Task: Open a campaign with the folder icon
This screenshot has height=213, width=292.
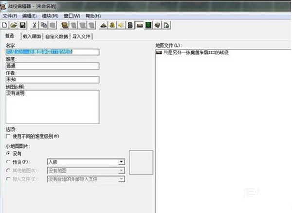Action: tap(14, 25)
